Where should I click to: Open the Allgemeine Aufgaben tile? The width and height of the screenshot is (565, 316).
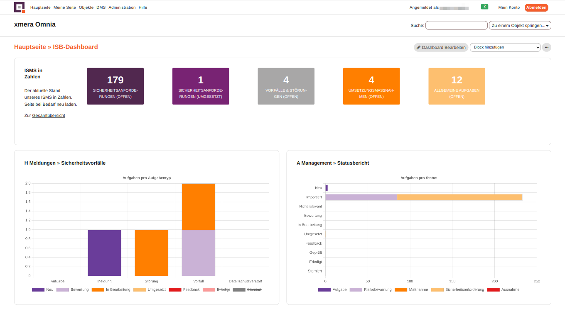[x=457, y=86]
